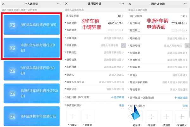
Task: Choose 车辆类型 in 非浙F form
Action: point(158,53)
